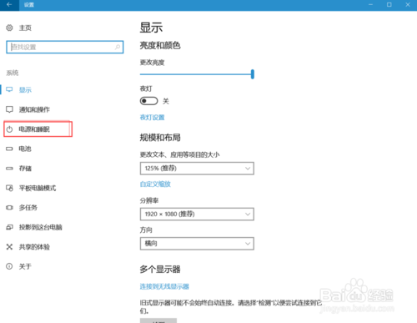
Task: Click the middle of the 更改亮度 slider track
Action: [196, 74]
